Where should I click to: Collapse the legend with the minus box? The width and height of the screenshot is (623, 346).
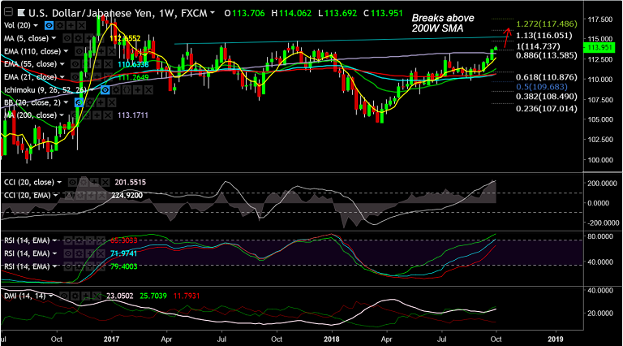click(7, 12)
